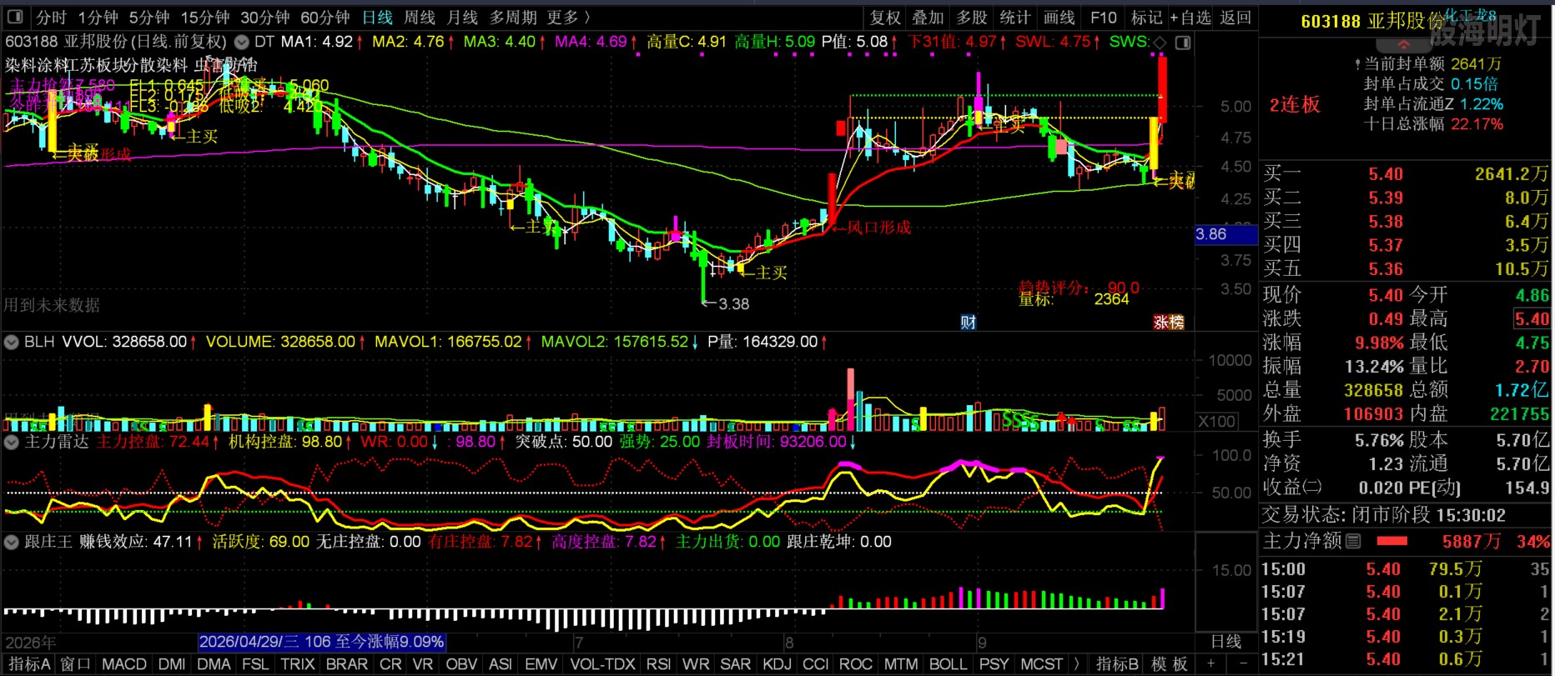Click the X100 volume scale box
The width and height of the screenshot is (1555, 676).
1217,421
